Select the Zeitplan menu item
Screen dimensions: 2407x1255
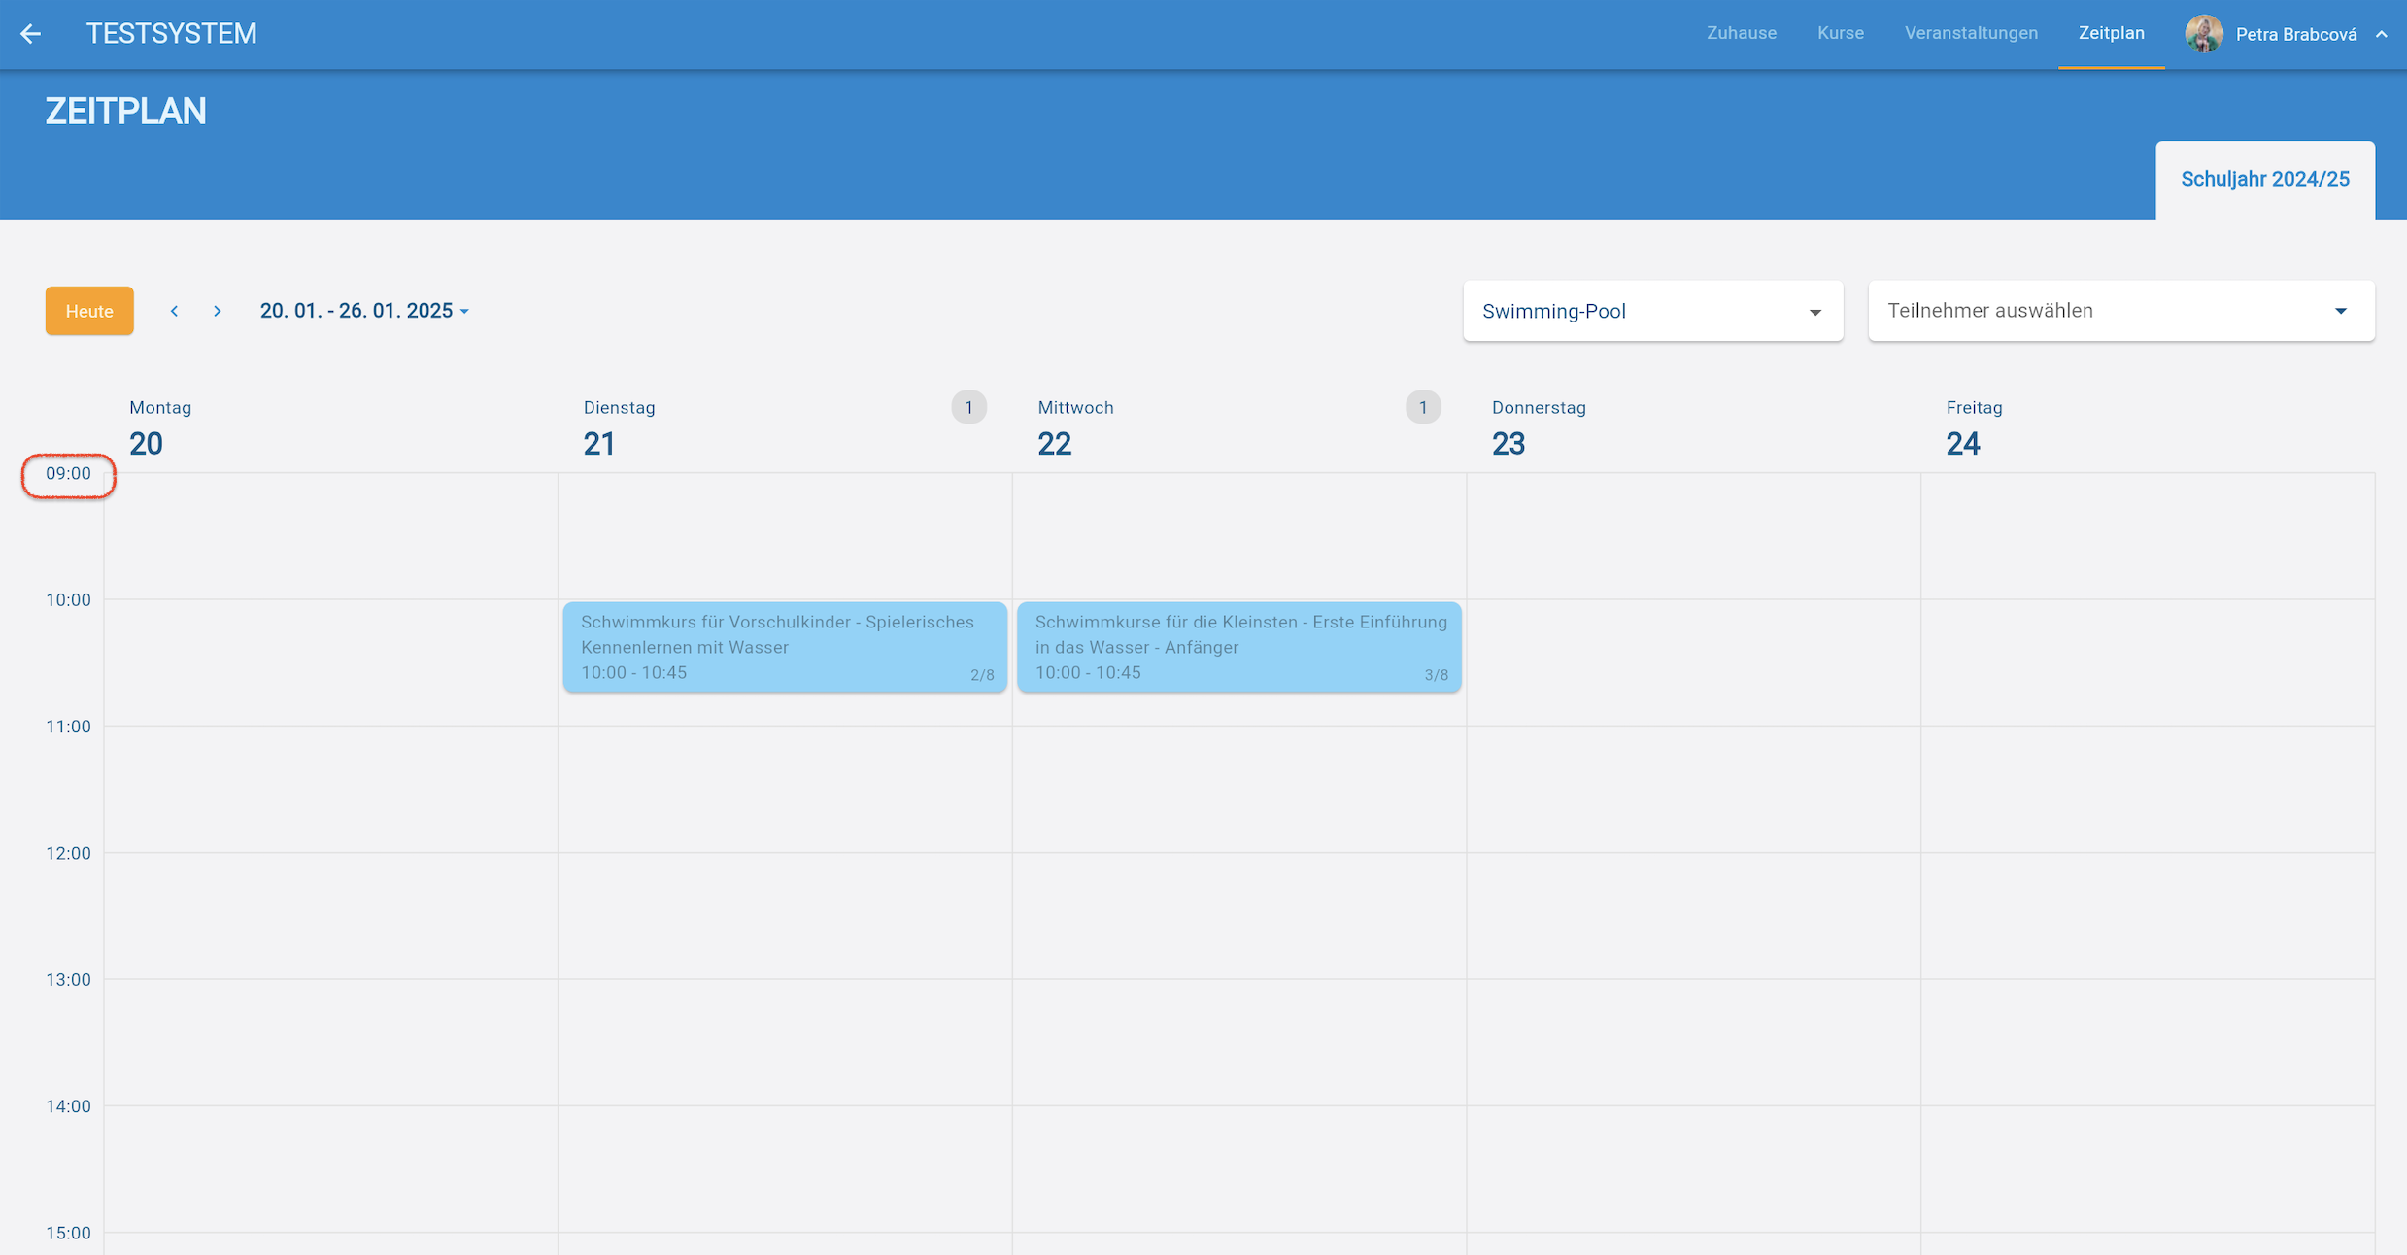[2111, 33]
